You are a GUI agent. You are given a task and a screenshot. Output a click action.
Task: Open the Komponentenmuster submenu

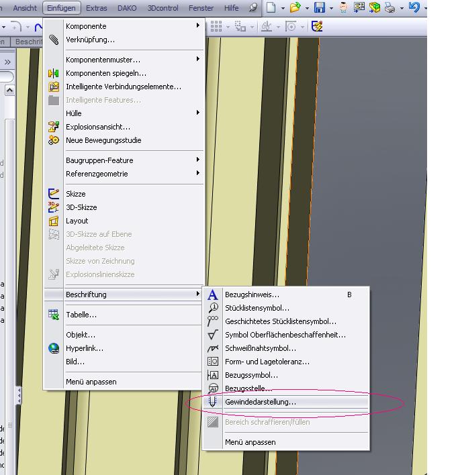[124, 60]
